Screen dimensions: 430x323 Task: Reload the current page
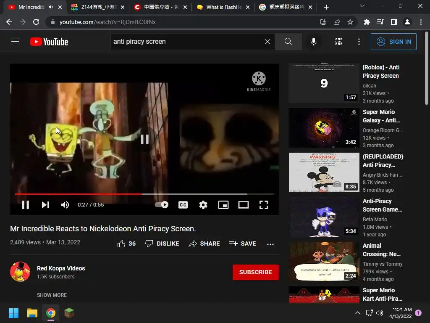point(36,22)
